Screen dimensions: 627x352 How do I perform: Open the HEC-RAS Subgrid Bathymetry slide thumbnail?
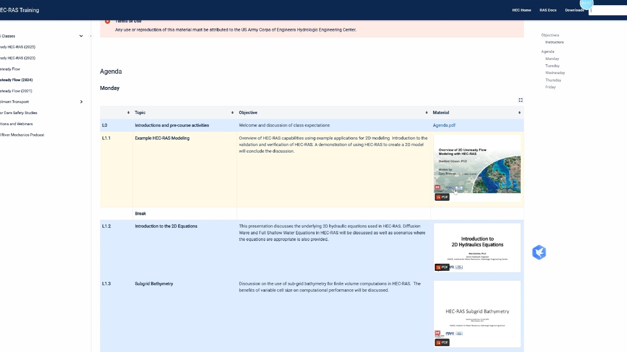(477, 314)
